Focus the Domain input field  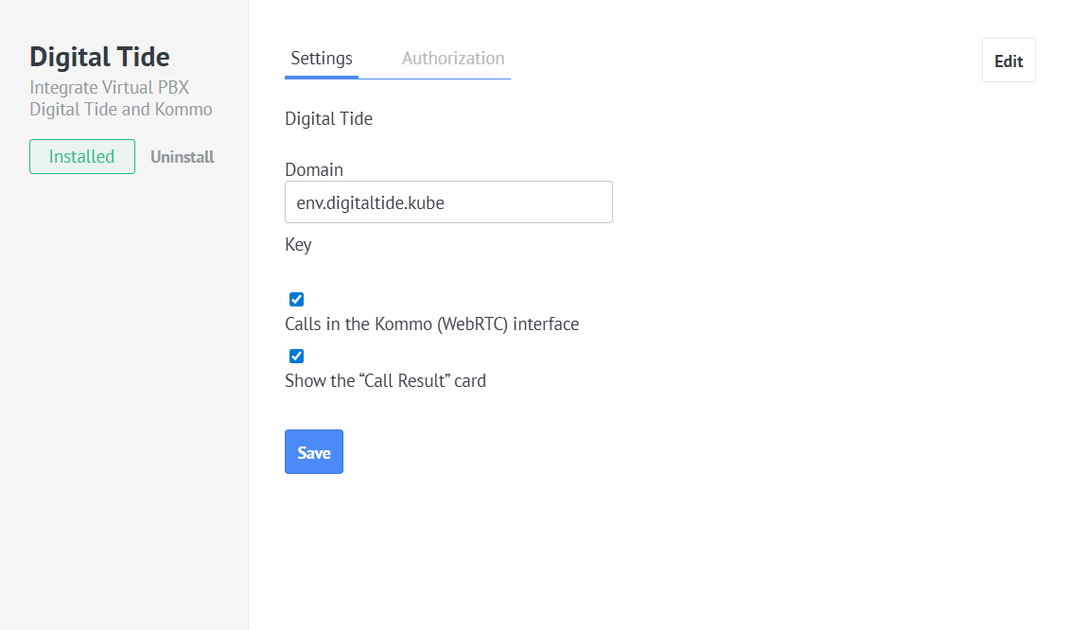(x=448, y=202)
